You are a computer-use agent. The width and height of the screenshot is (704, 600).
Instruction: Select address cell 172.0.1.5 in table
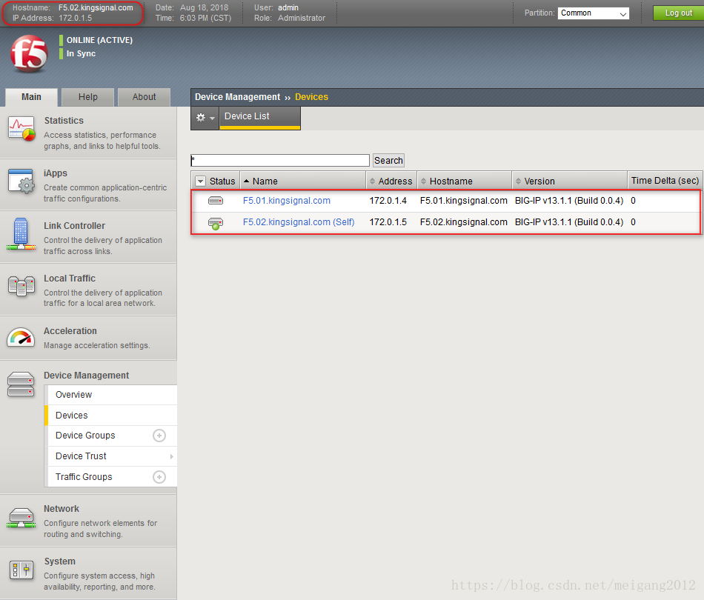click(388, 222)
